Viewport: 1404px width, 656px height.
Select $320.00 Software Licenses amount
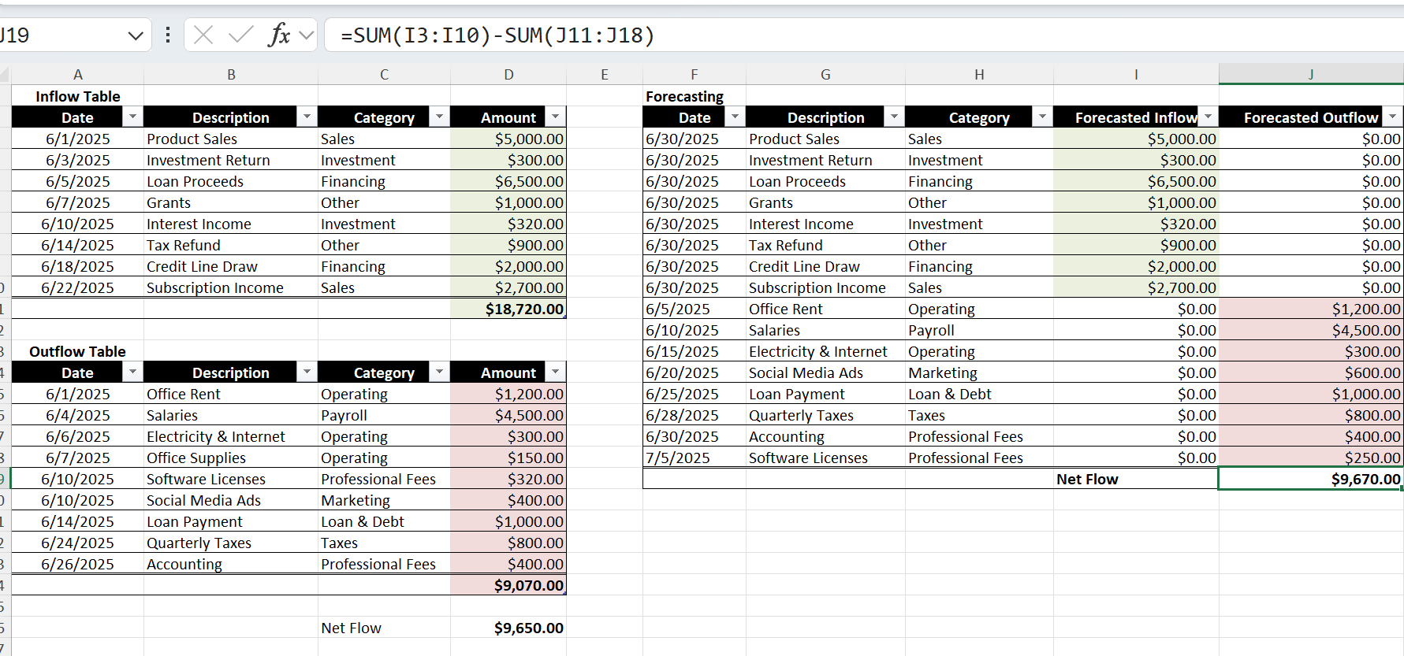coord(508,479)
